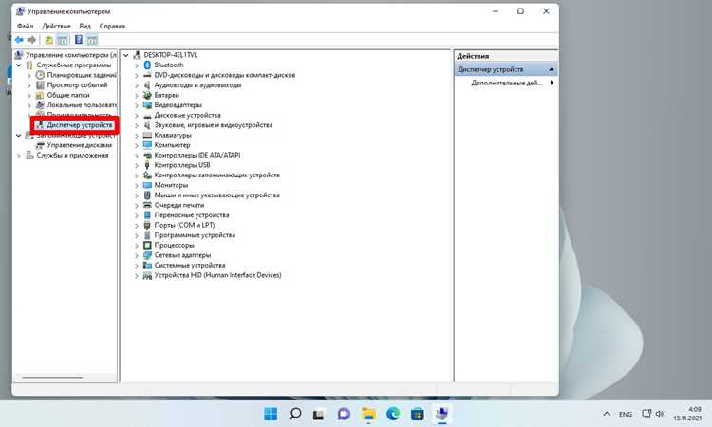Image resolution: width=712 pixels, height=427 pixels.
Task: Click the Очереди печати printer icon
Action: (x=147, y=205)
